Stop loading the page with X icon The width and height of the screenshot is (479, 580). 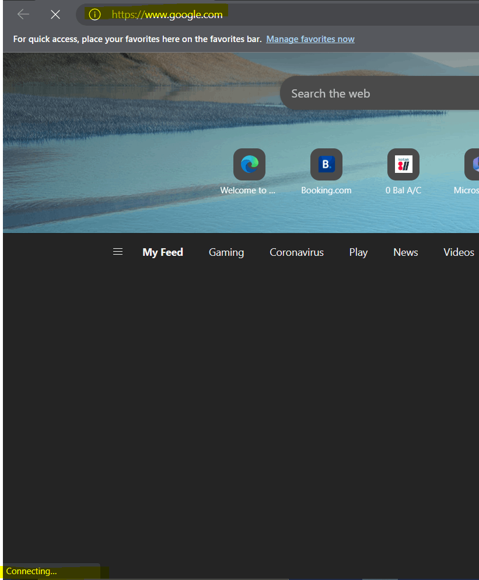[55, 15]
